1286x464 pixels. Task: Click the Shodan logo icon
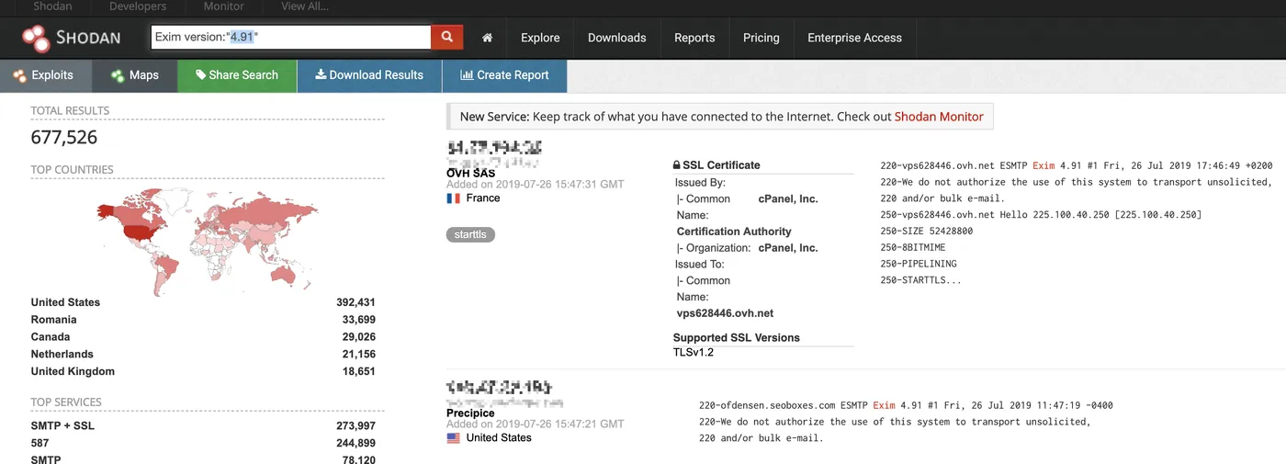(x=37, y=38)
